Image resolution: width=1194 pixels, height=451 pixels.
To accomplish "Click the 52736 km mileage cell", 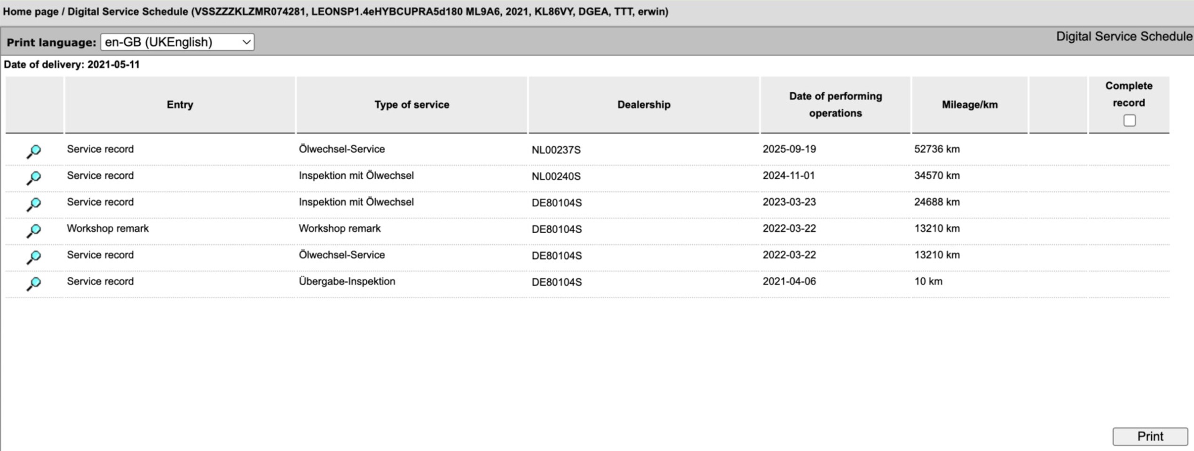I will tap(937, 149).
